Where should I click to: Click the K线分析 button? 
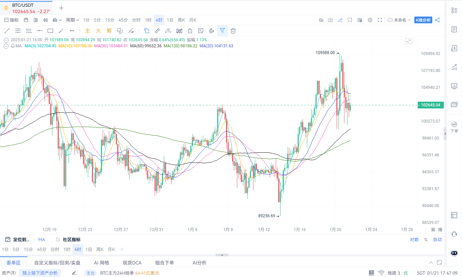click(x=423, y=20)
